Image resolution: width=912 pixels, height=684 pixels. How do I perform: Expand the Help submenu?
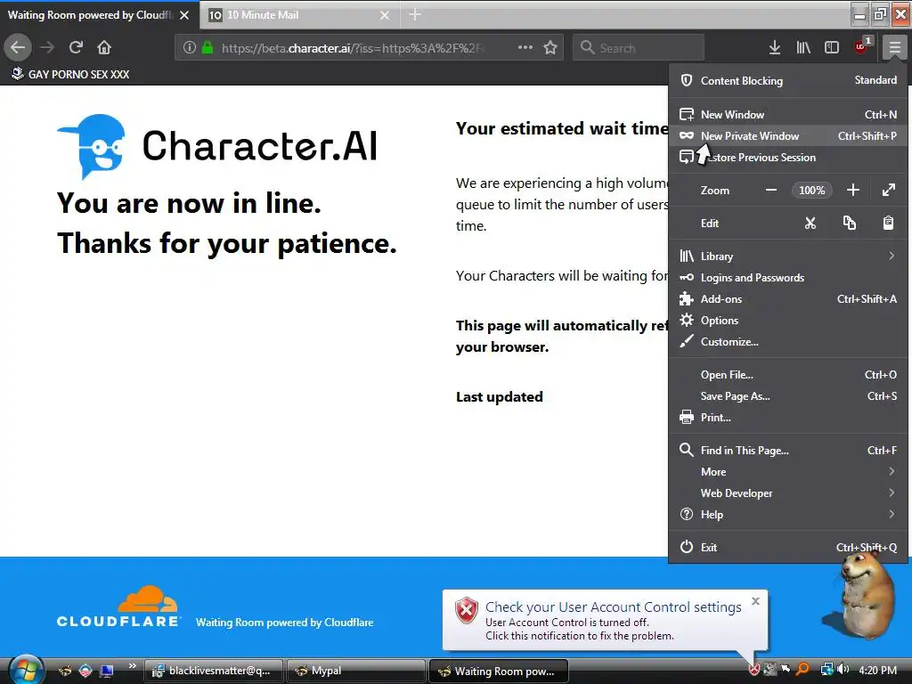click(788, 515)
